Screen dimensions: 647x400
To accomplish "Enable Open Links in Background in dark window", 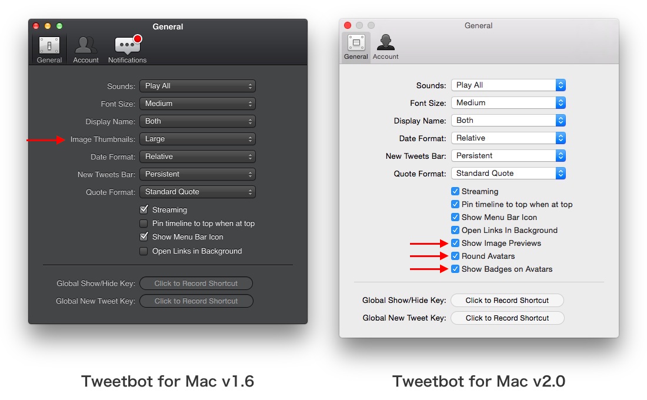I will click(x=144, y=251).
